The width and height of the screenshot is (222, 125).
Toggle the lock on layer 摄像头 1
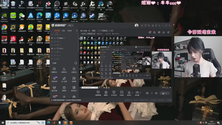(x=55, y=38)
